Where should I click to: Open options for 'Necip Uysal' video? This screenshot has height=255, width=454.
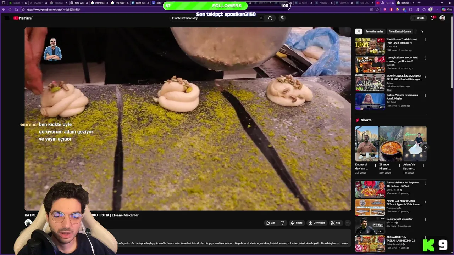point(425,219)
